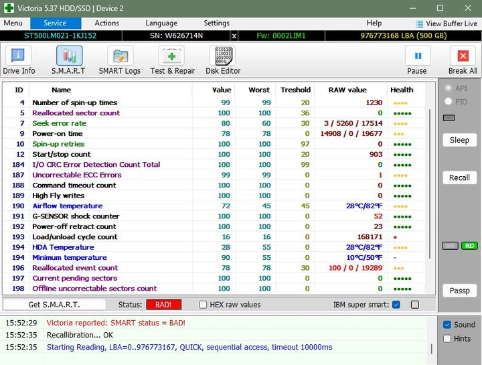The height and width of the screenshot is (365, 482).
Task: Select the PIO radio option
Action: 448,101
